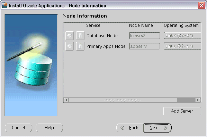Click the horizontal scrollbar thumb
This screenshot has width=207, height=137.
(123, 100)
